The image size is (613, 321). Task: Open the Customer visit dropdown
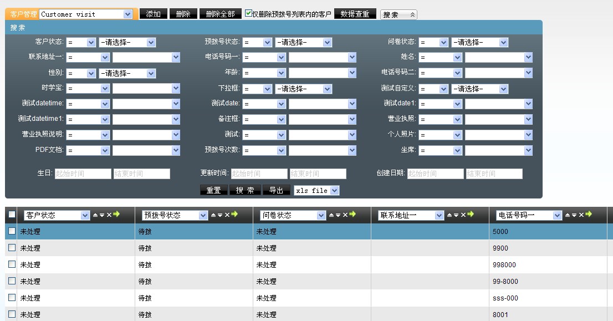click(x=86, y=14)
